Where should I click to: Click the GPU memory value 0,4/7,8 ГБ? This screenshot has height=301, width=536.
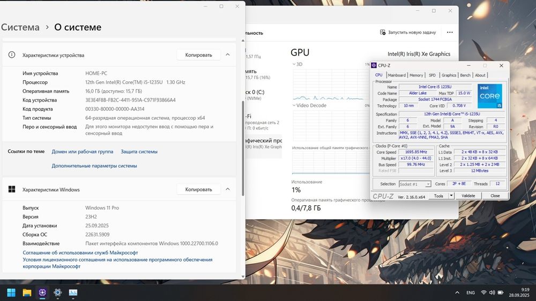click(306, 208)
